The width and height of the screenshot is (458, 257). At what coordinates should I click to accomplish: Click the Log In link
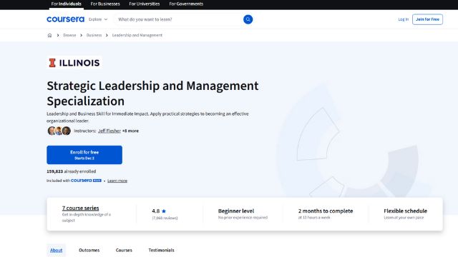coord(404,19)
